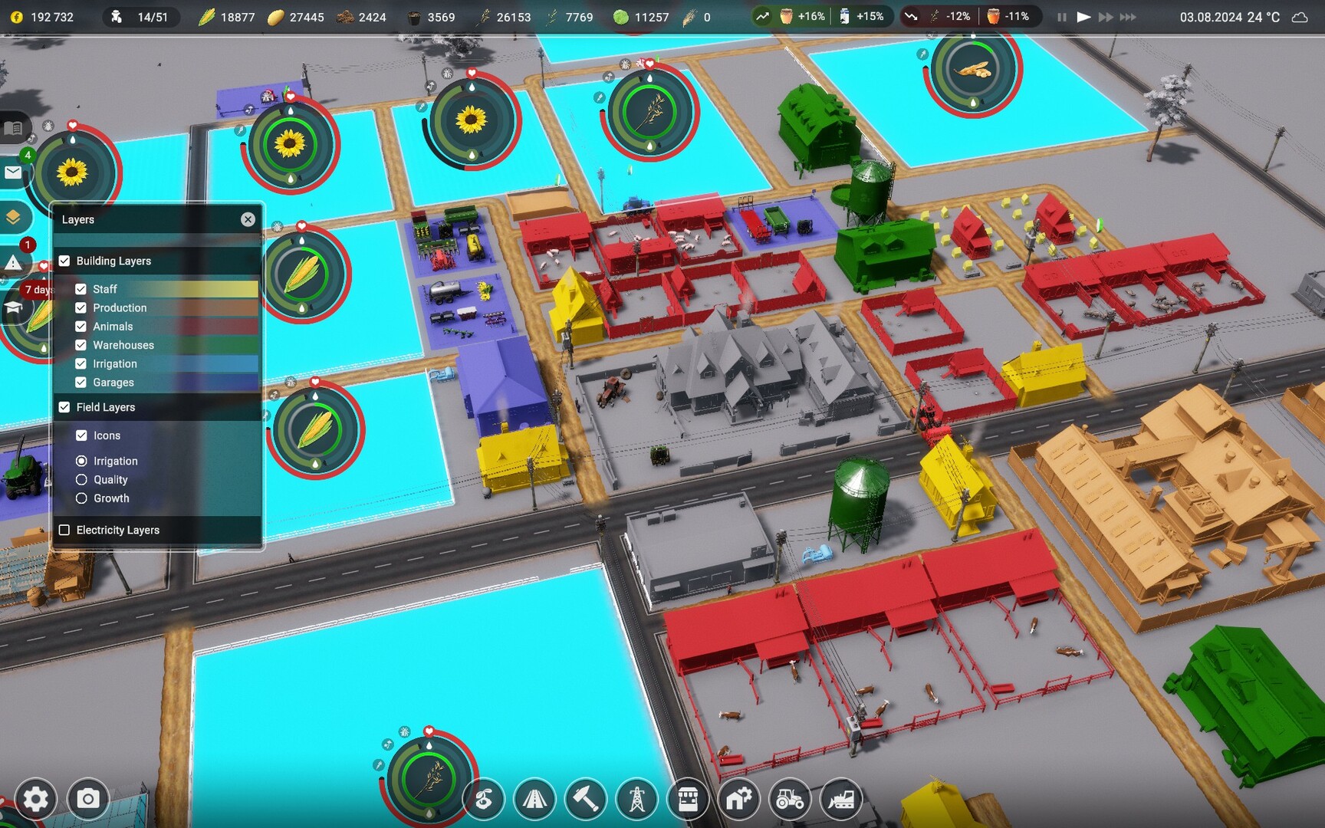1325x828 pixels.
Task: Open the market stall menu
Action: coord(688,800)
